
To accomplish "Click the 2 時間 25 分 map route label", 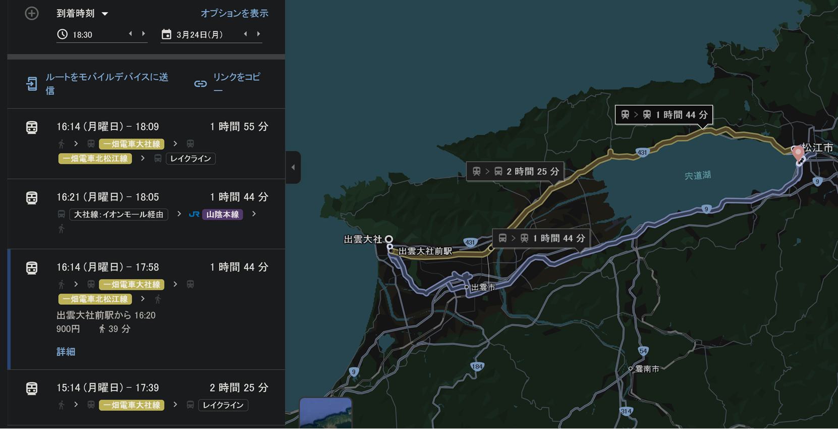I will (x=514, y=172).
